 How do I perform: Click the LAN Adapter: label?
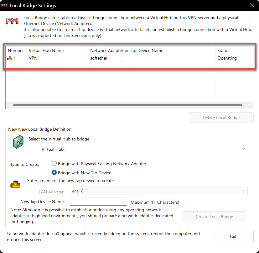tap(52, 192)
